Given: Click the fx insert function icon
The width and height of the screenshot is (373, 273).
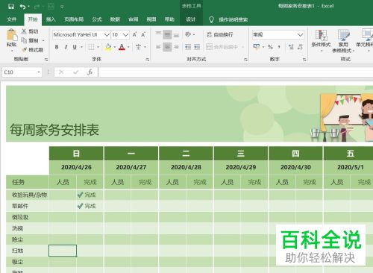Looking at the screenshot, I should tap(90, 72).
